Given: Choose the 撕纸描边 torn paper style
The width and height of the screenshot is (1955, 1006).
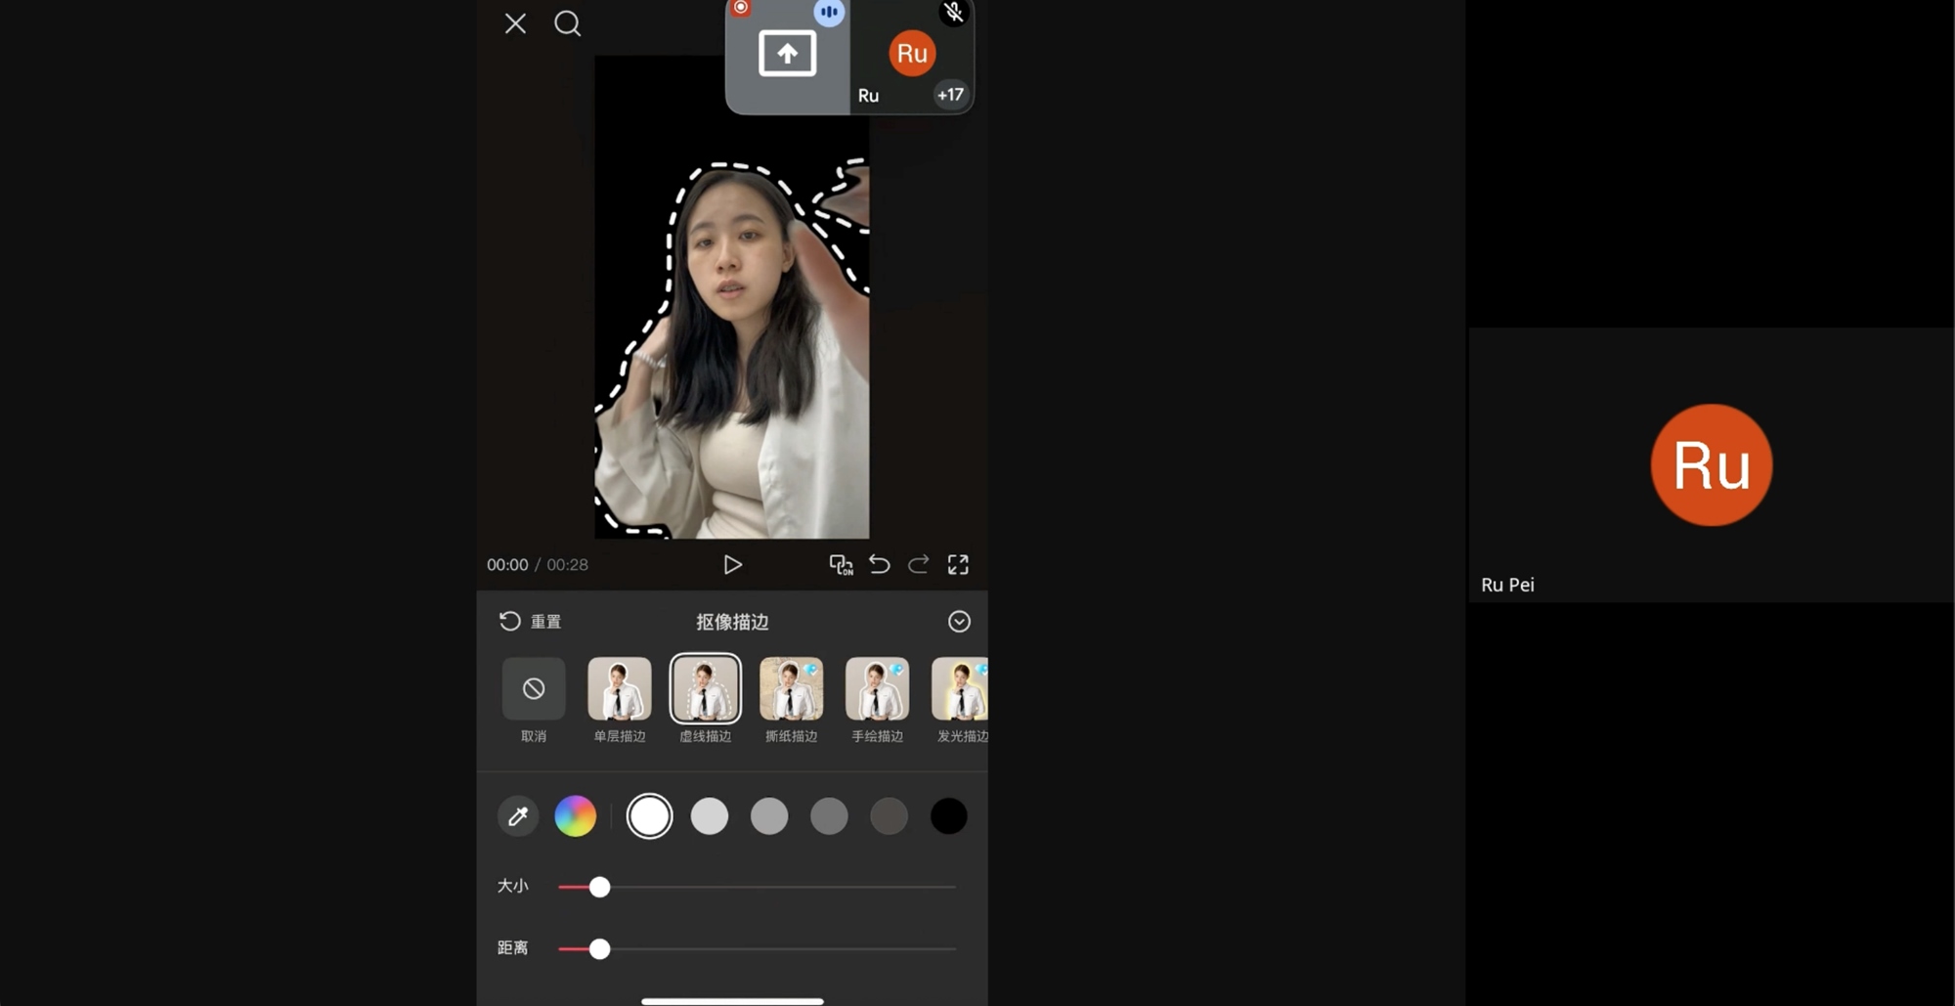Looking at the screenshot, I should tap(792, 689).
